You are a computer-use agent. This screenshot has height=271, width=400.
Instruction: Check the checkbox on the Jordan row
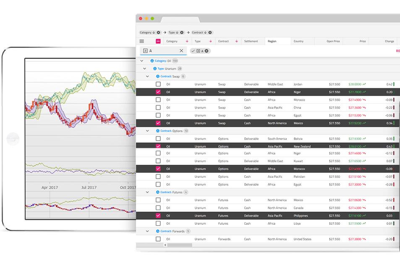[158, 84]
